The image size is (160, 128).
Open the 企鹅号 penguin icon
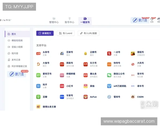(86, 54)
